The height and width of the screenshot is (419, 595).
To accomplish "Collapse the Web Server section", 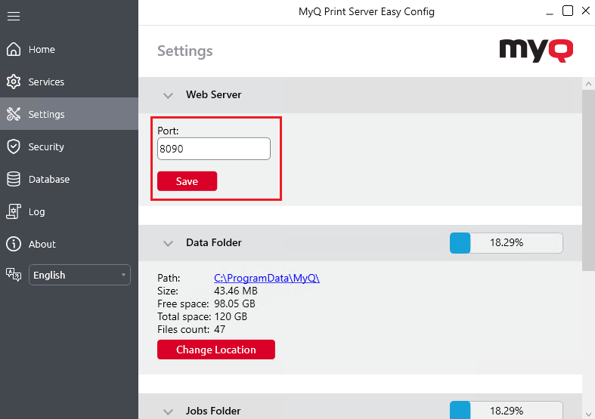I will 168,96.
